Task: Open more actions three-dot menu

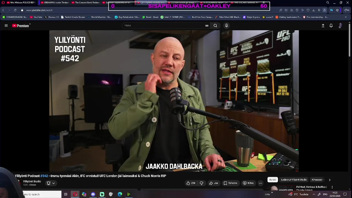Action: pyautogui.click(x=260, y=183)
